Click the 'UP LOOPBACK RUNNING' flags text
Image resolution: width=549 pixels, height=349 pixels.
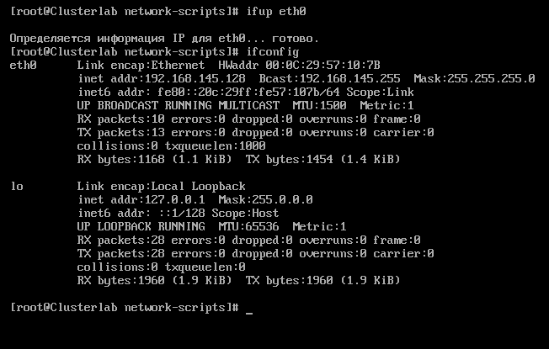(x=141, y=226)
